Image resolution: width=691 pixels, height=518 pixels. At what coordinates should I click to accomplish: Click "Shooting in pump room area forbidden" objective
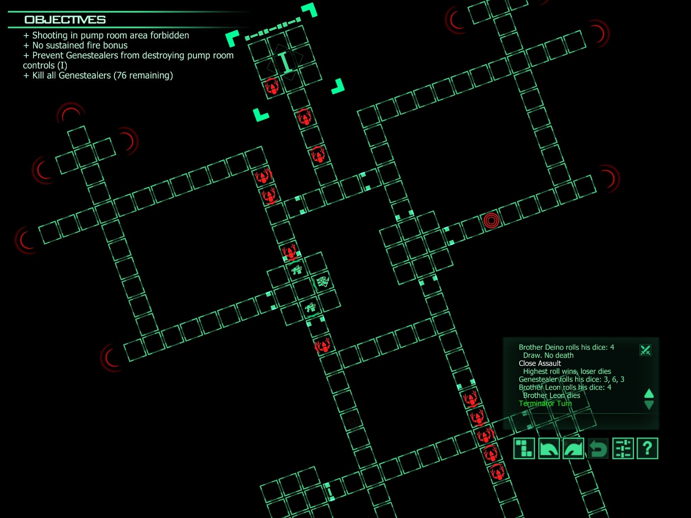106,35
